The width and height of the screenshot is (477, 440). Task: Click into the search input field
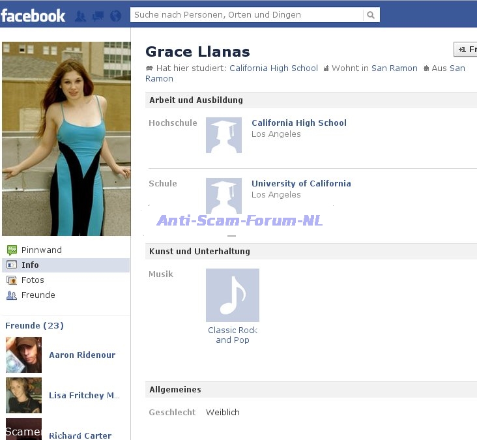(246, 15)
